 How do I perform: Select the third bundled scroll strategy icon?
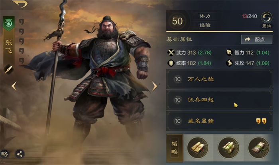pyautogui.click(x=259, y=148)
